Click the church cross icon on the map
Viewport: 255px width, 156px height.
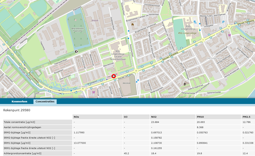(185, 84)
